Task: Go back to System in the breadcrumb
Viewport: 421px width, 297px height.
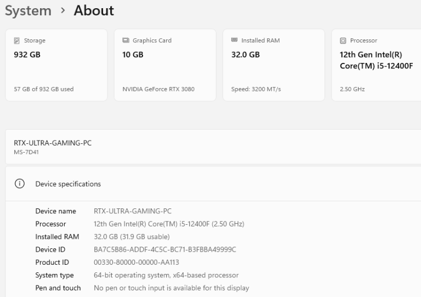Action: coord(28,10)
